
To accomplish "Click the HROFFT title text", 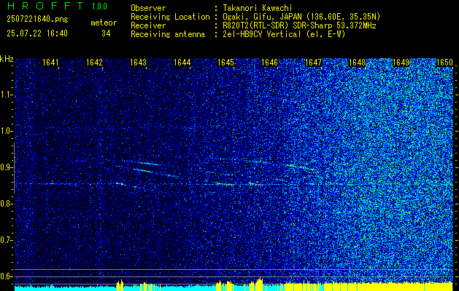I will 45,6.
